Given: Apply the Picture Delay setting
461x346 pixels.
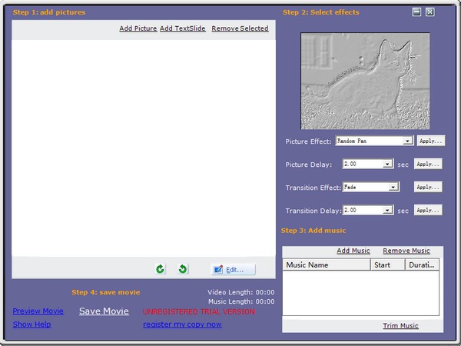Looking at the screenshot, I should click(428, 164).
